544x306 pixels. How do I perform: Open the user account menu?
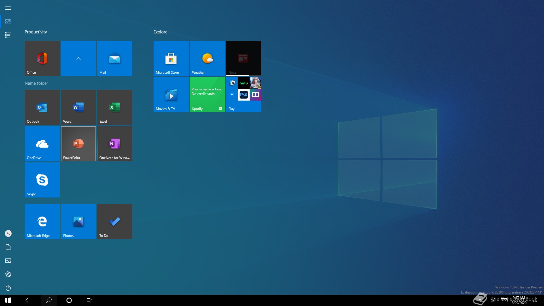click(x=8, y=233)
